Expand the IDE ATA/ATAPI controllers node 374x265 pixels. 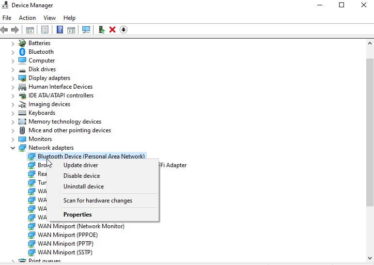point(13,96)
